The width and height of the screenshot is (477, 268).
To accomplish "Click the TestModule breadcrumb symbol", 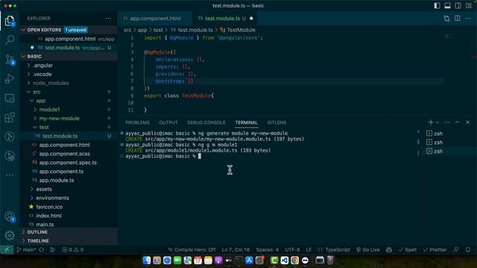I will [238, 30].
